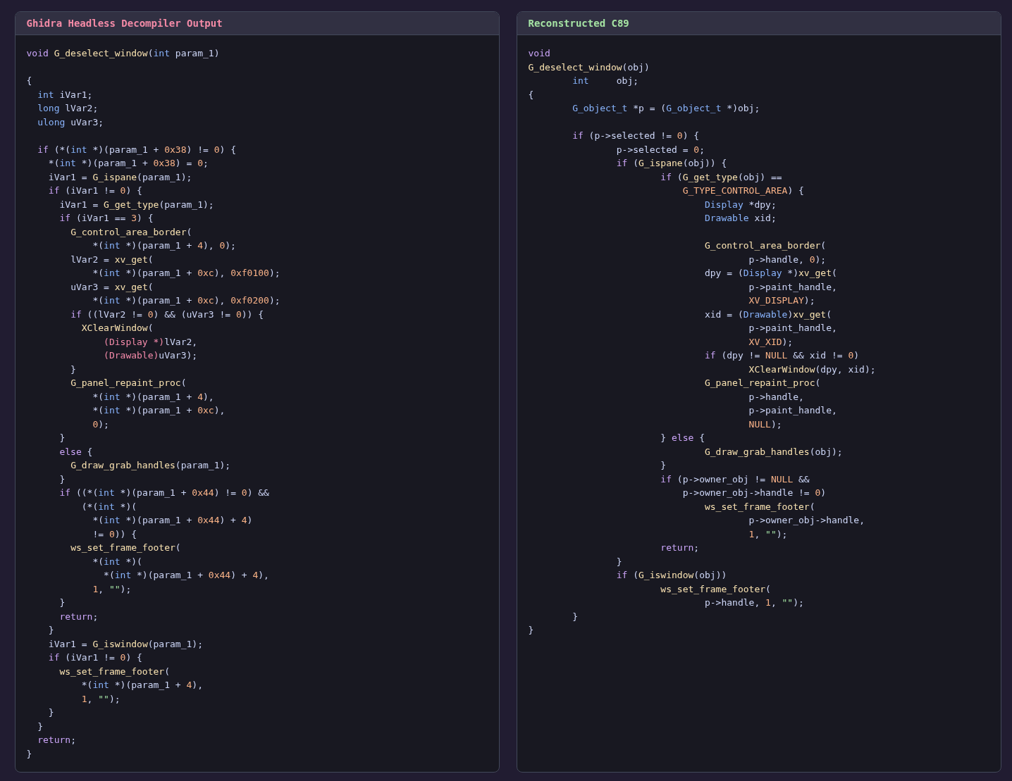Click the 'long lVar2;' declaration line
Image resolution: width=1012 pixels, height=781 pixels.
(x=68, y=108)
